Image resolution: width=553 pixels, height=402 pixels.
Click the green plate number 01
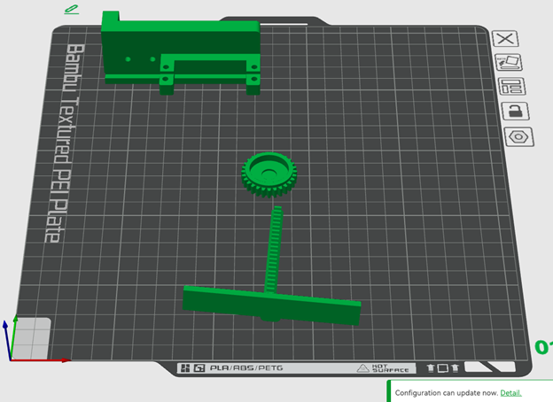pyautogui.click(x=542, y=347)
